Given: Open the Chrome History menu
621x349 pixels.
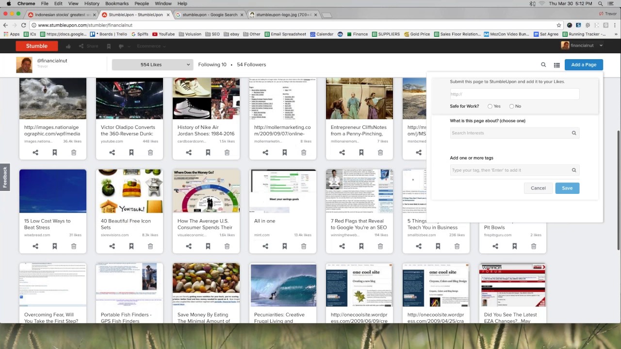Looking at the screenshot, I should 92,3.
